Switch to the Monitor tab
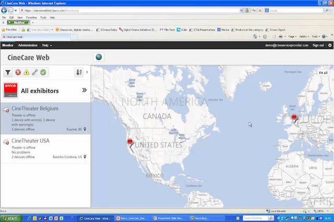 point(8,45)
